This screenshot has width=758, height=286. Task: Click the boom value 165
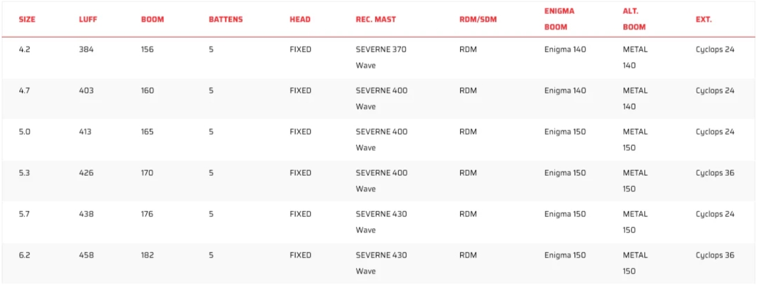pos(147,132)
